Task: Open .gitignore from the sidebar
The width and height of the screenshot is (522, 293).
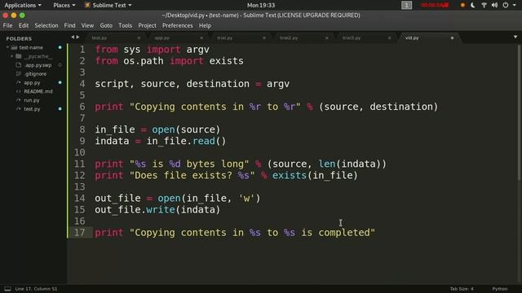Action: [x=35, y=74]
